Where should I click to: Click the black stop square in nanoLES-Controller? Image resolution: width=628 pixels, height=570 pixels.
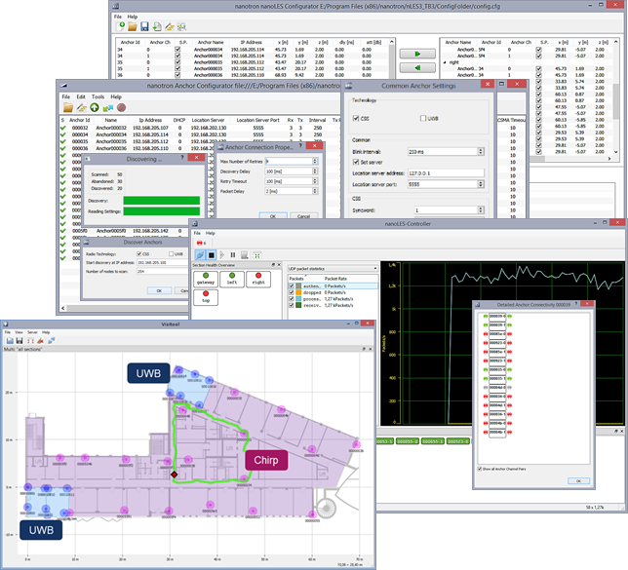(212, 255)
